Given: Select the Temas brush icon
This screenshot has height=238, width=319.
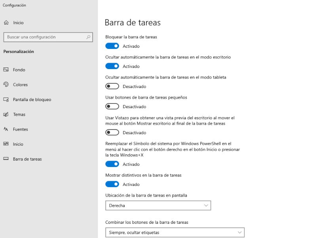Looking at the screenshot, I should click(6, 114).
